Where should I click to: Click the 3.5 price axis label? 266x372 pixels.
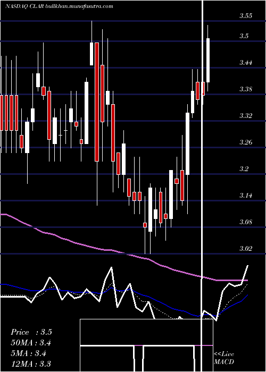[244, 36]
